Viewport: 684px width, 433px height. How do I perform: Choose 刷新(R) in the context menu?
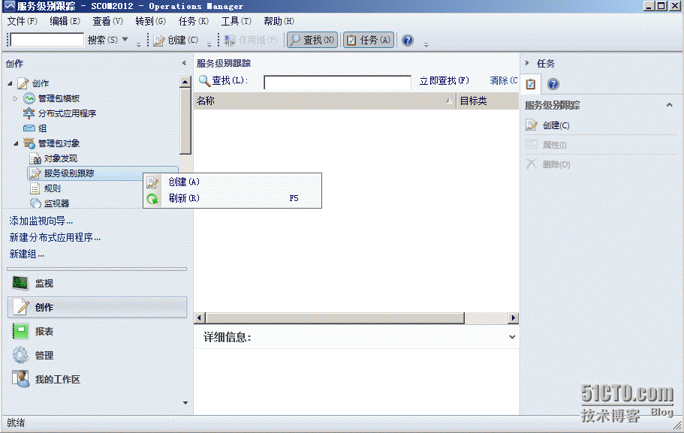[233, 198]
